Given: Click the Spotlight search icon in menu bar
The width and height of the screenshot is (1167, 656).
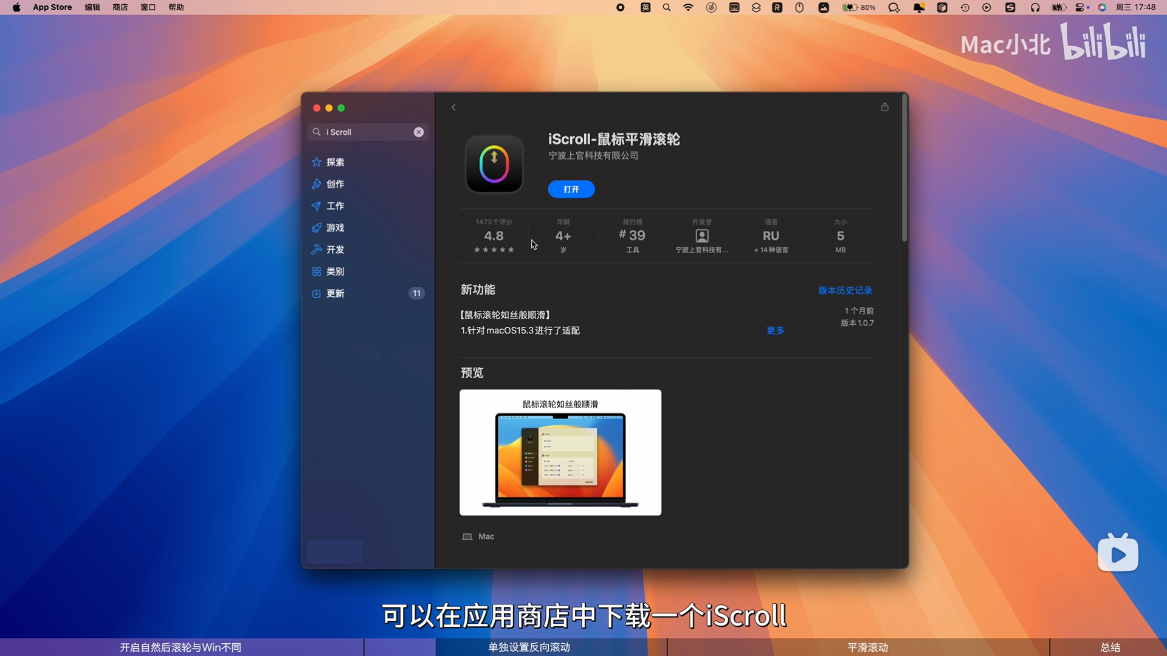Looking at the screenshot, I should (x=667, y=7).
